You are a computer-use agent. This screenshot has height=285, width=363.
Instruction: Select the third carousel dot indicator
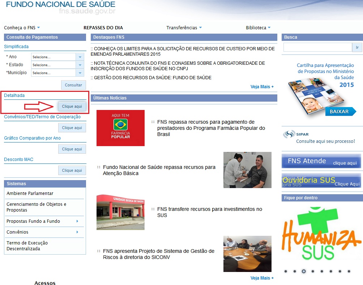pyautogui.click(x=304, y=271)
